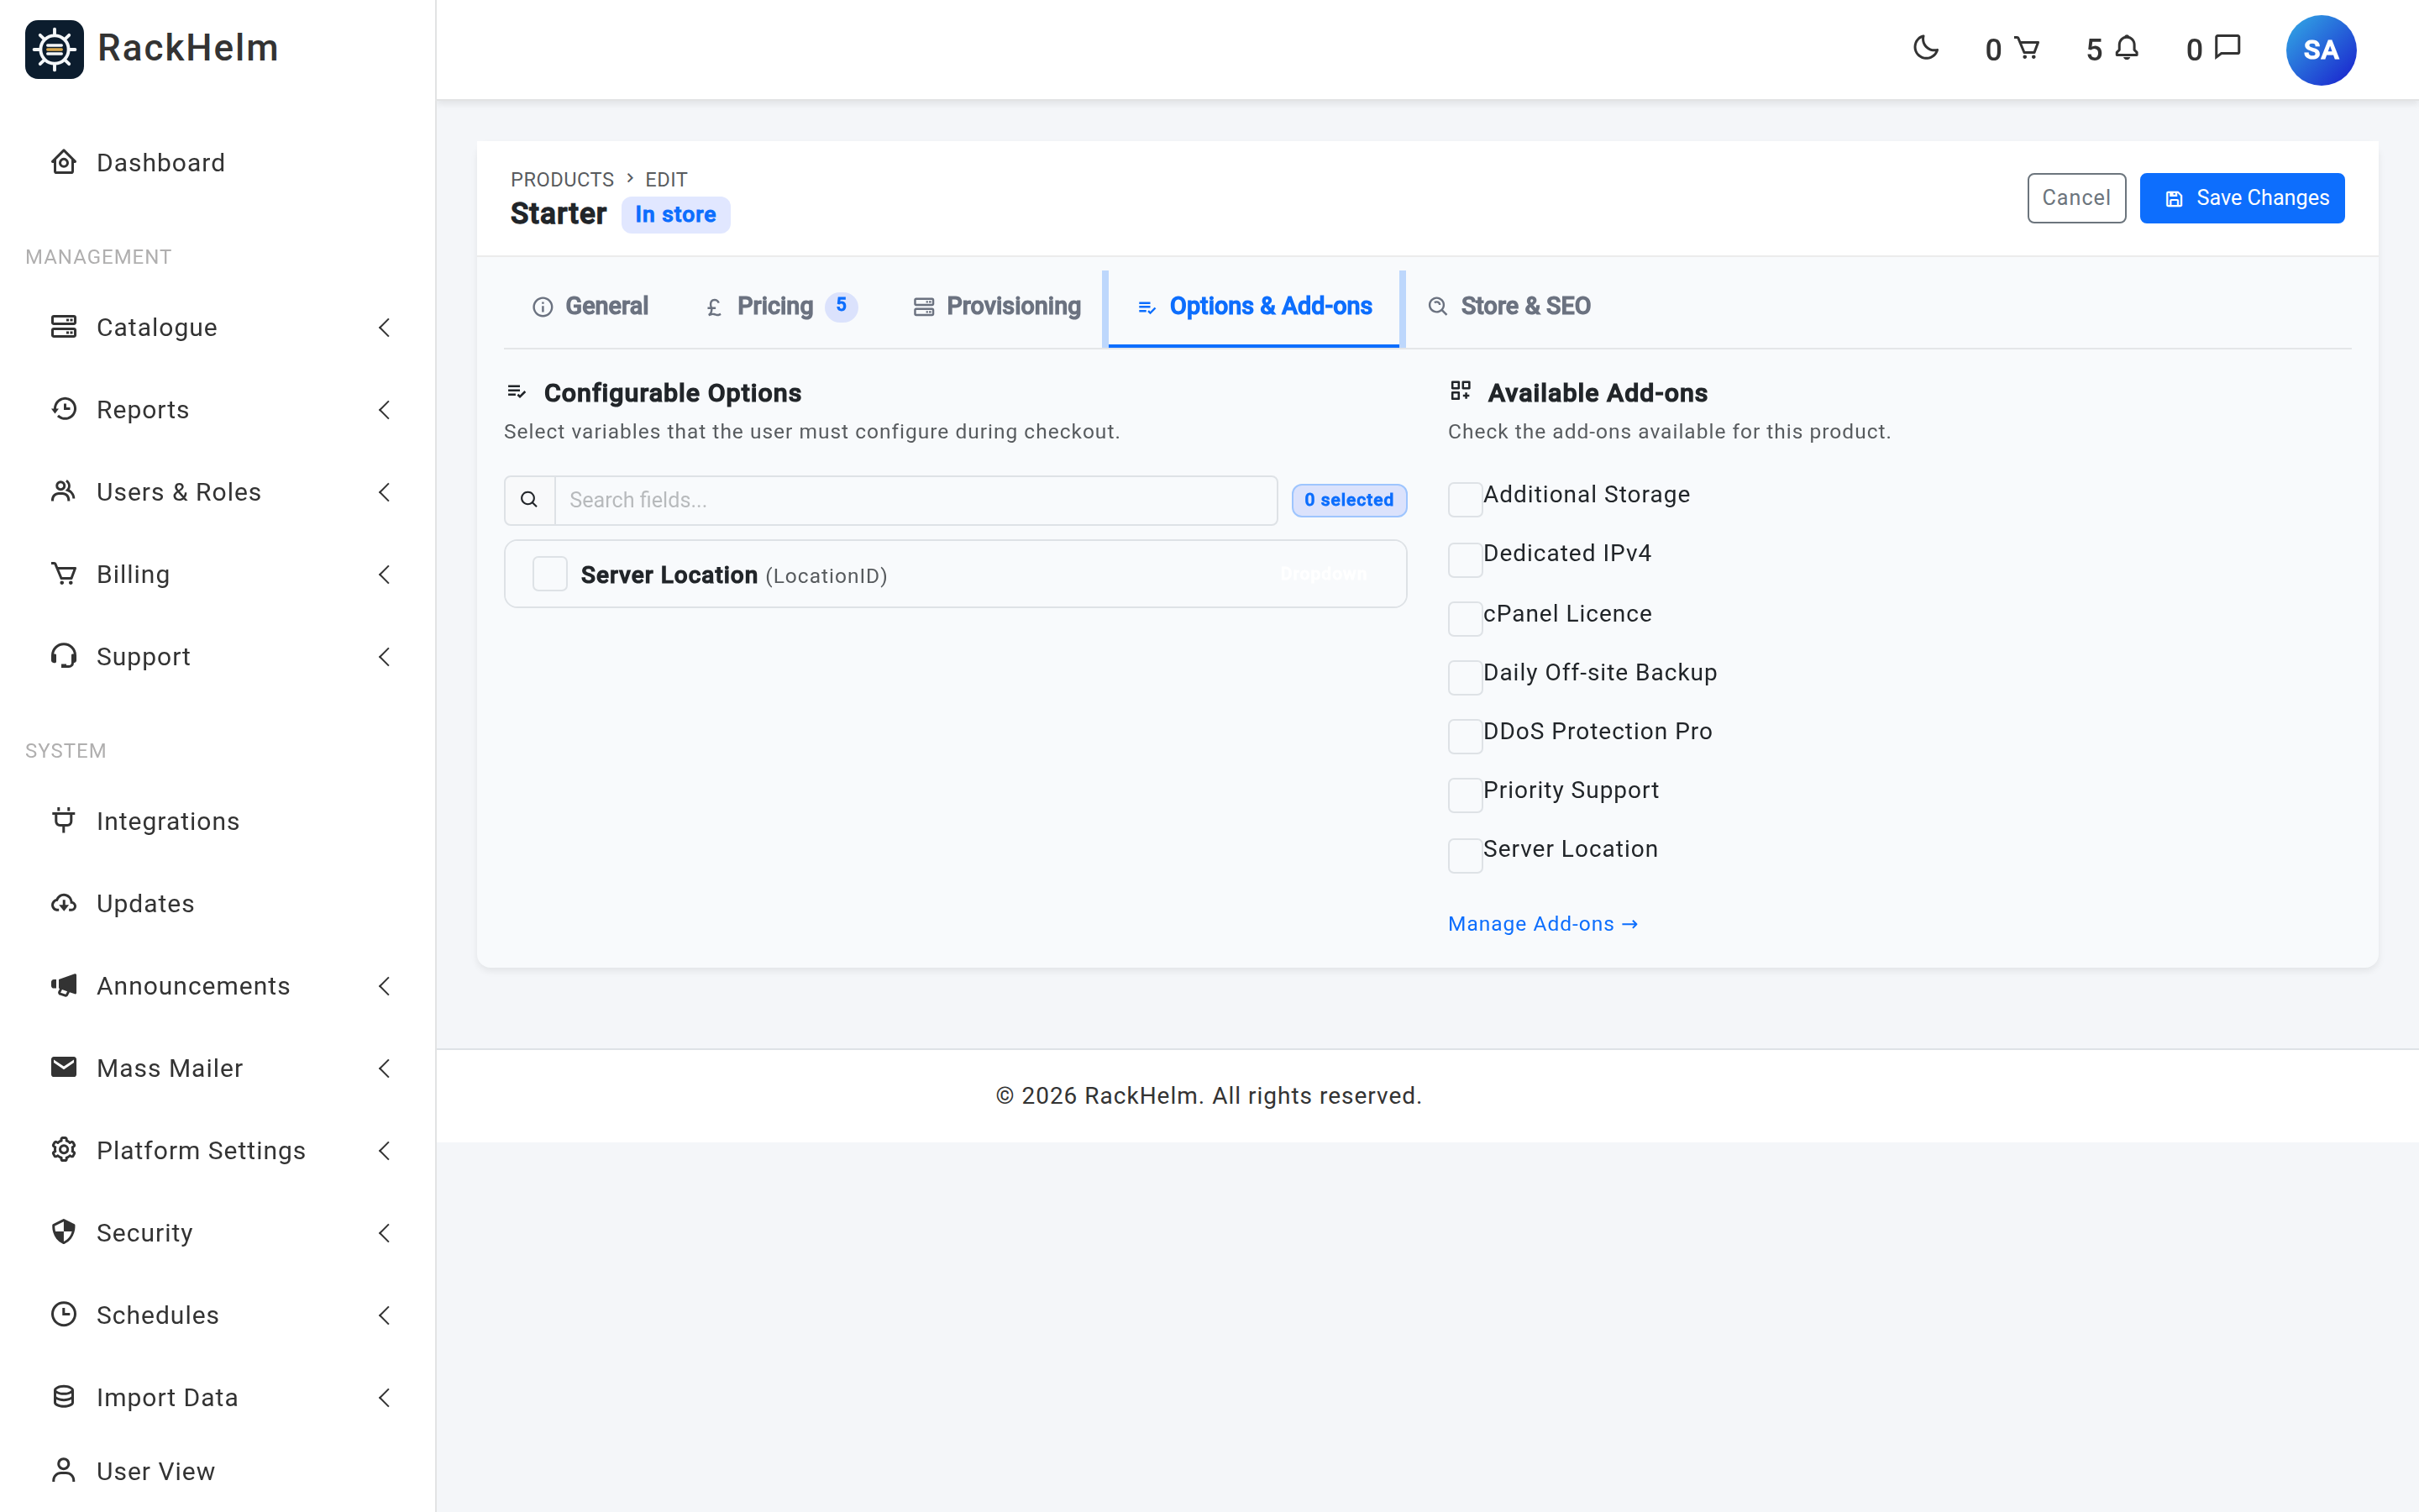Image resolution: width=2419 pixels, height=1512 pixels.
Task: Go to PRODUCTS breadcrumb link
Action: pyautogui.click(x=562, y=179)
